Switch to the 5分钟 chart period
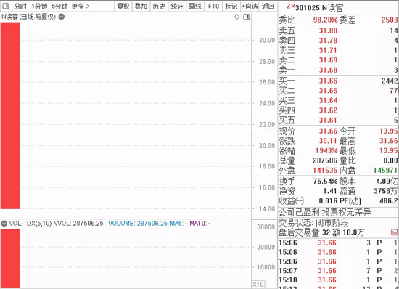Screen dimensions: 399x289 point(59,6)
